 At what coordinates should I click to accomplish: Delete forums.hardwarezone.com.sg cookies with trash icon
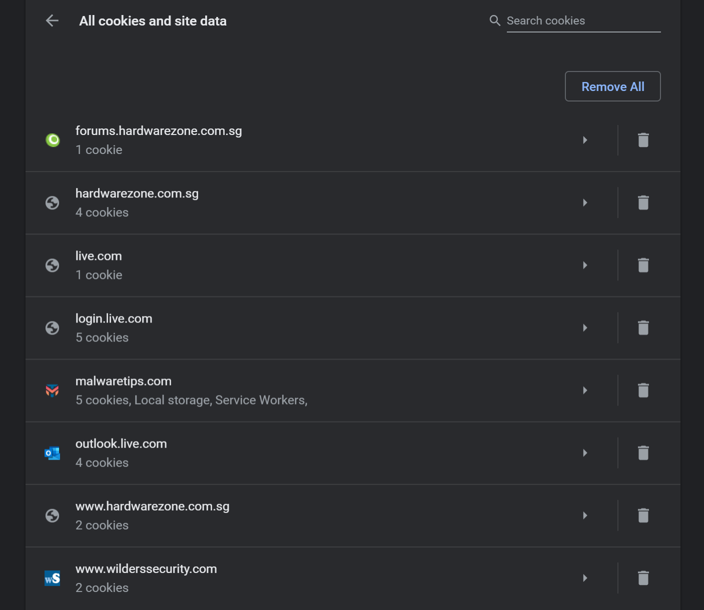(x=643, y=140)
